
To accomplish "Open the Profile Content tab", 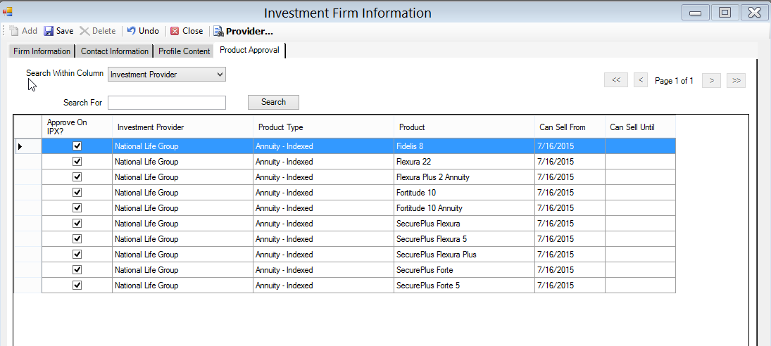I will [x=184, y=51].
